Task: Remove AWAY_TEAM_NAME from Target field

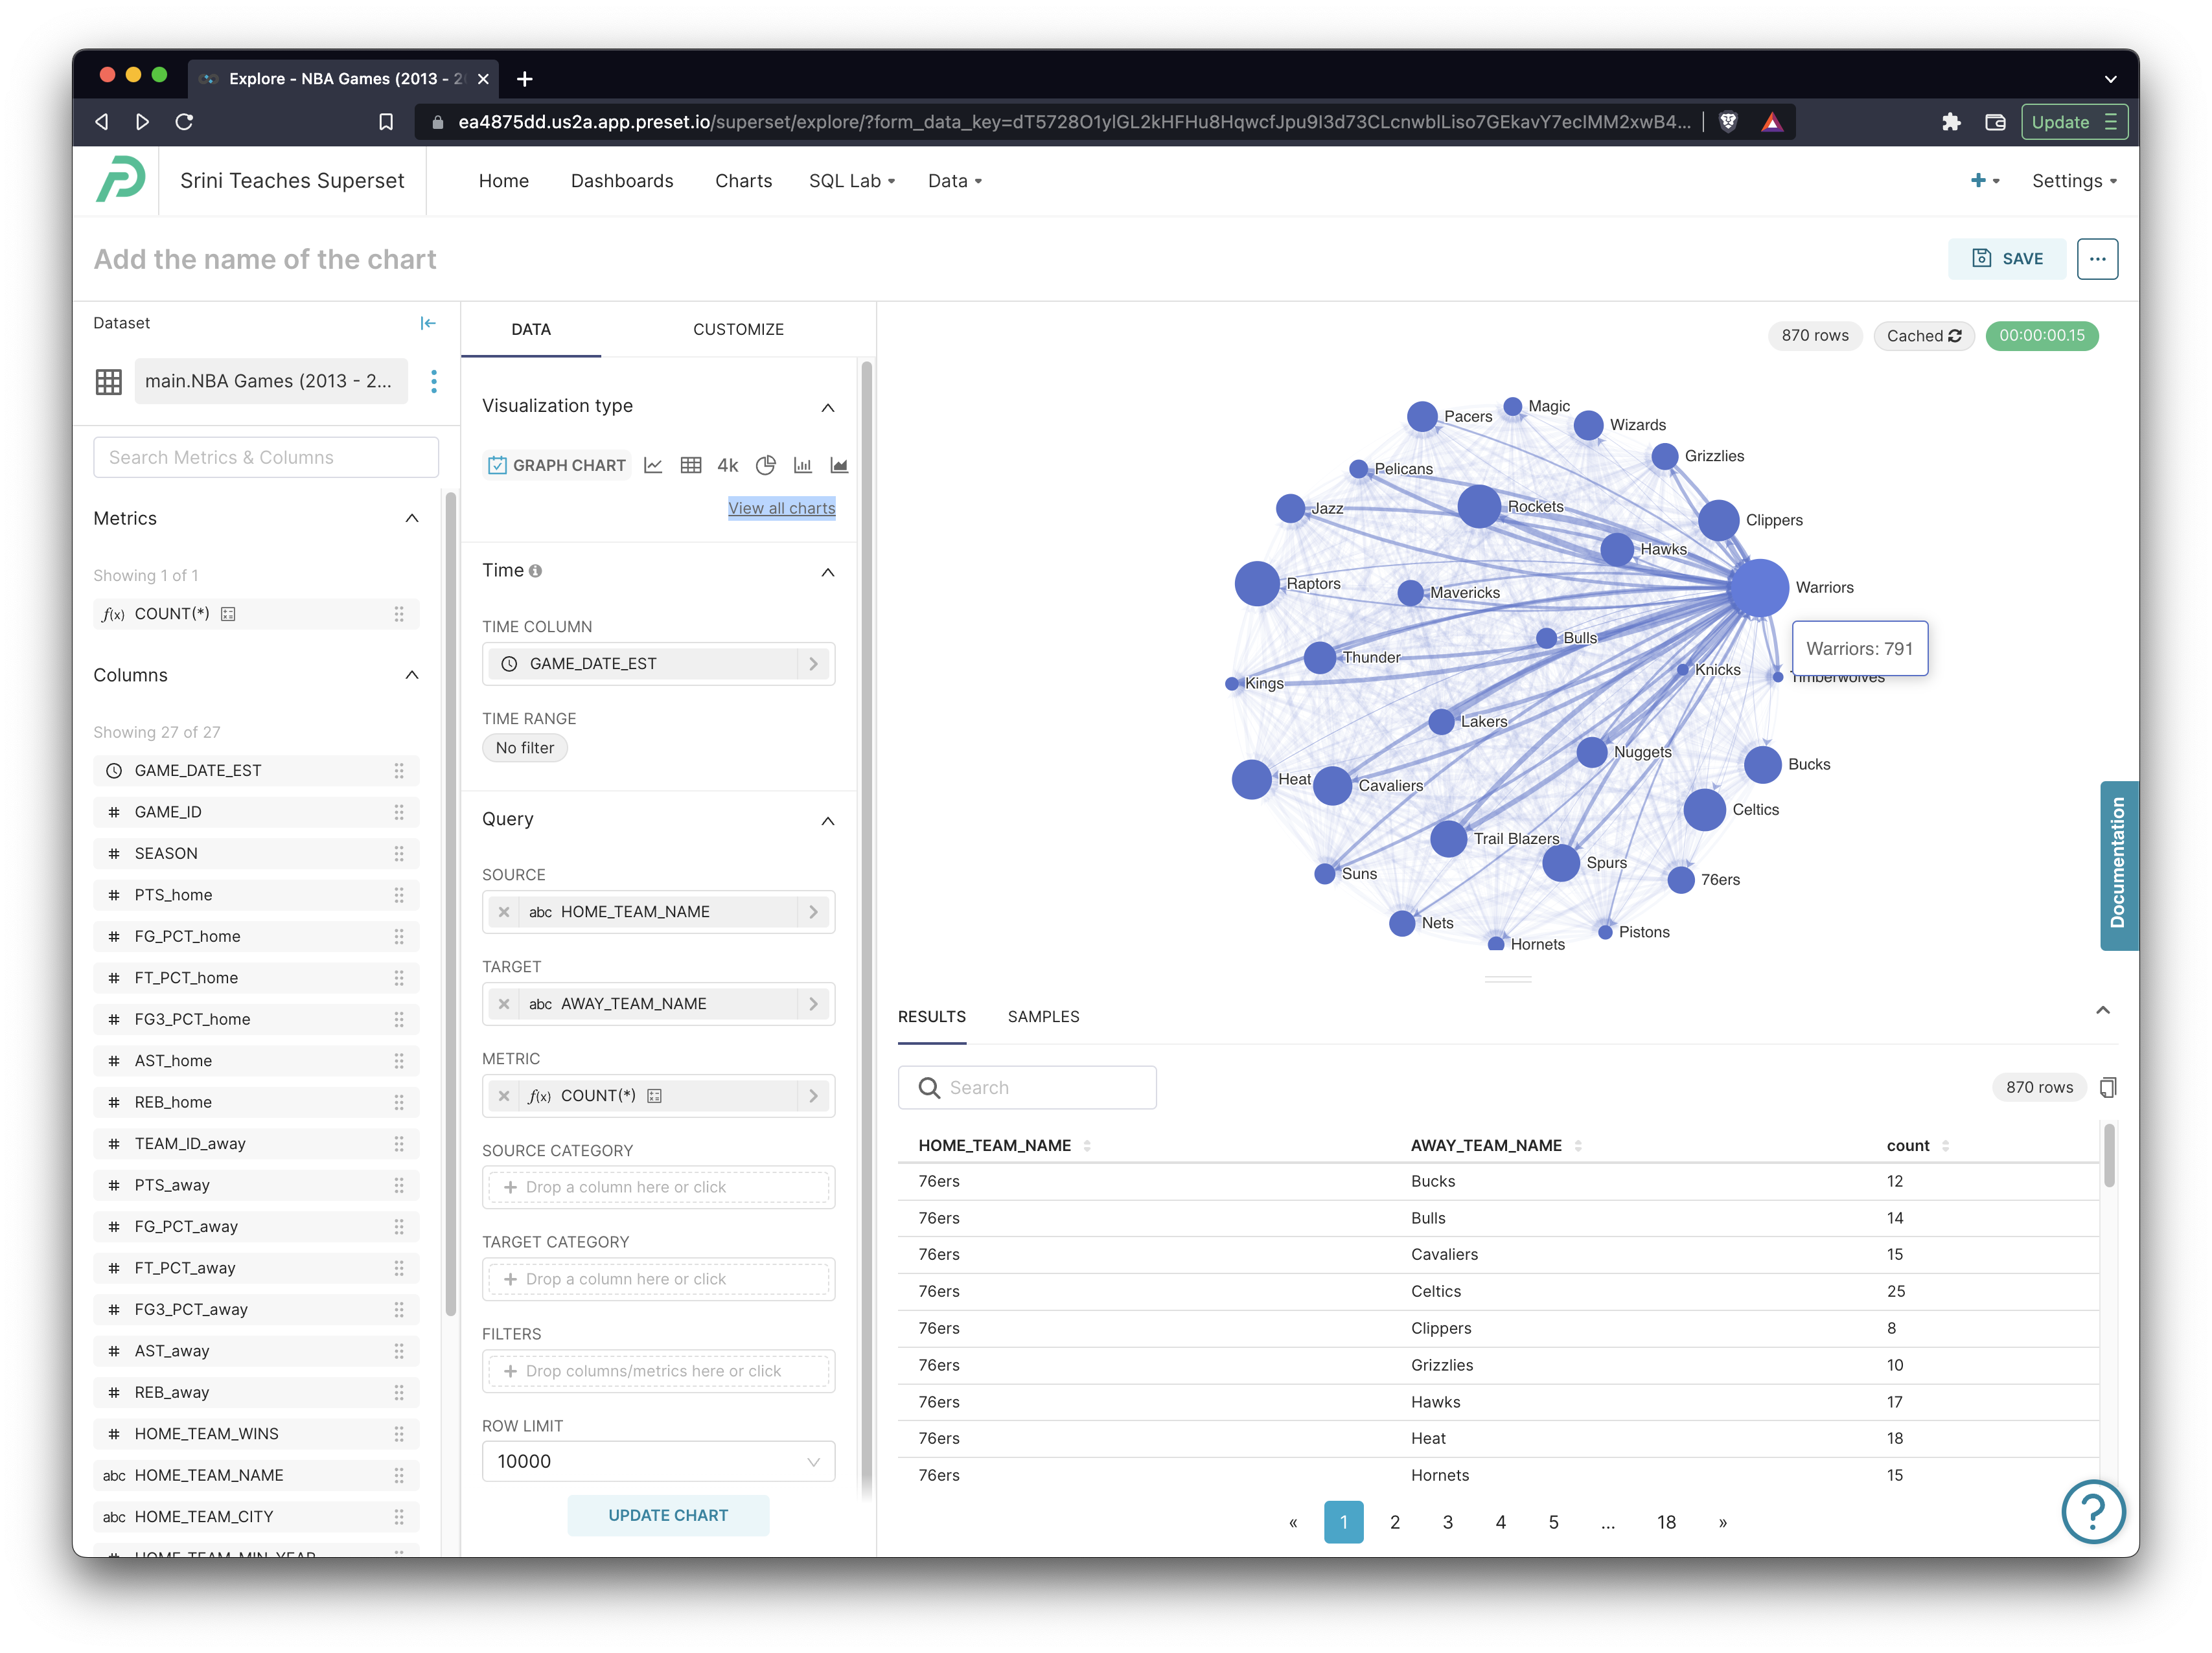Action: tap(504, 1004)
